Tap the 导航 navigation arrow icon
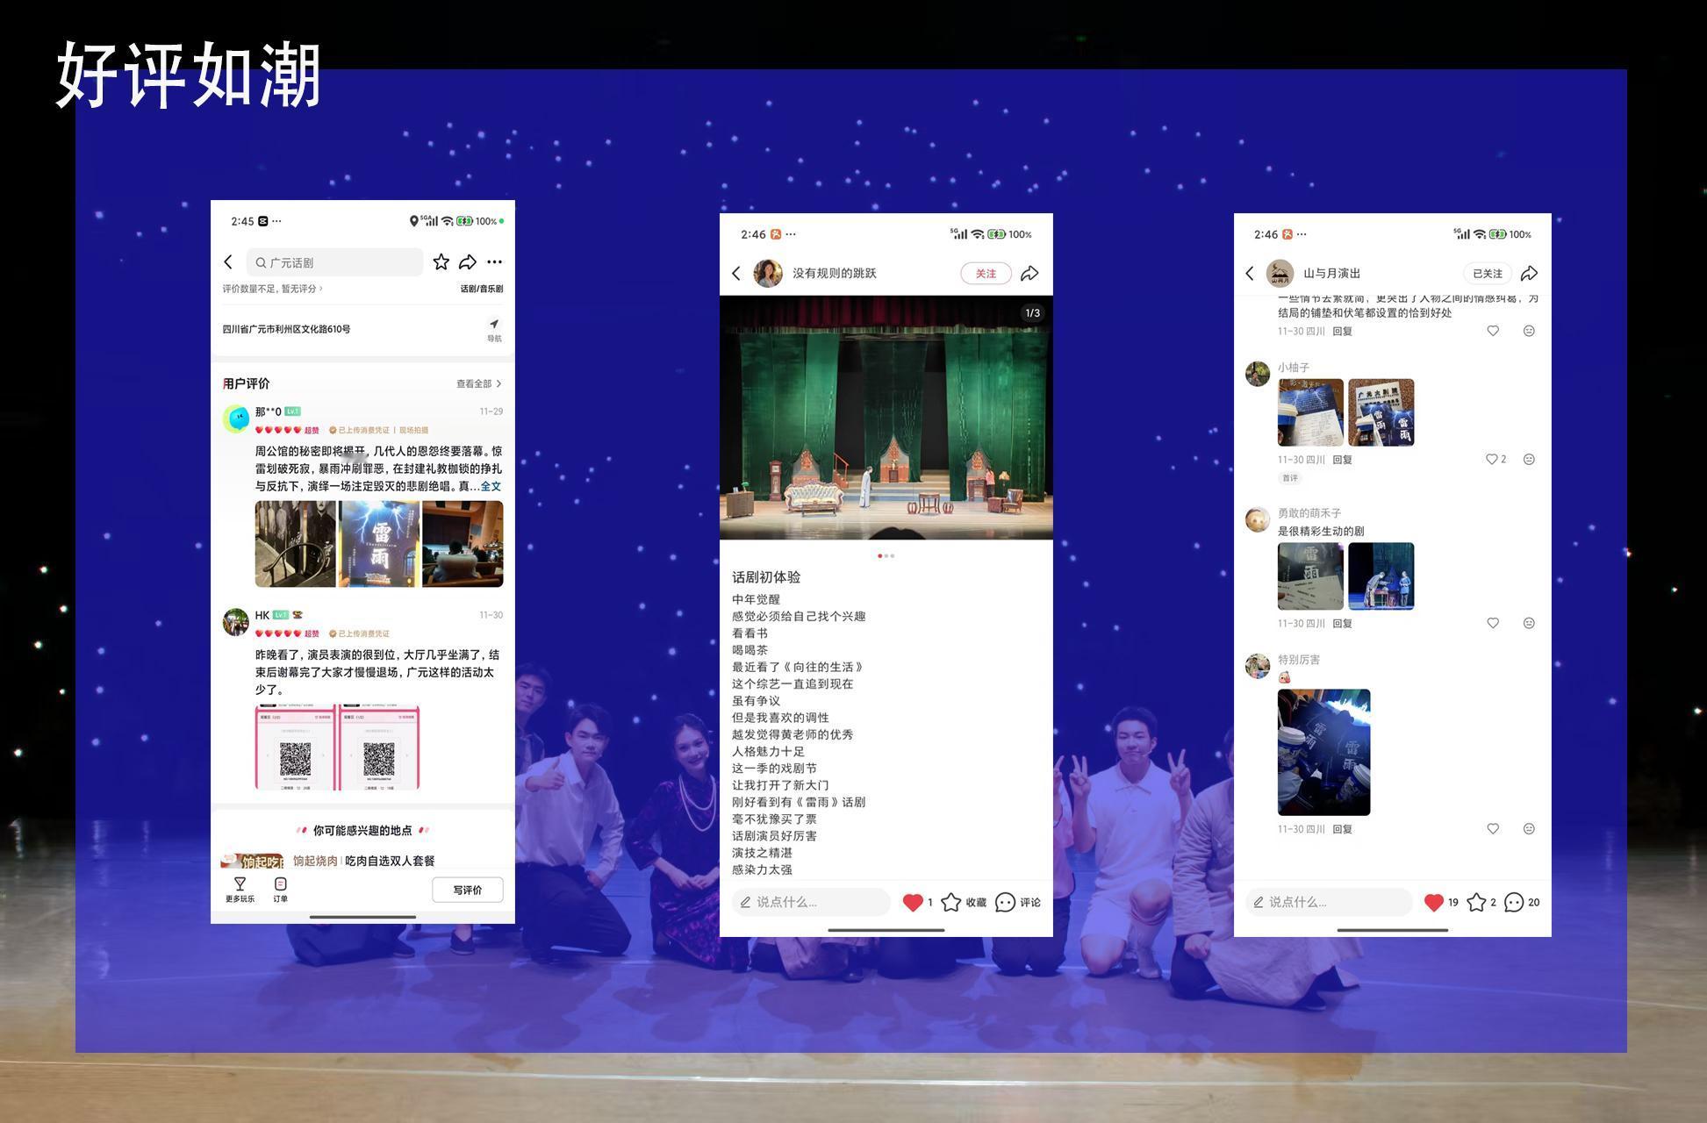This screenshot has width=1707, height=1123. point(494,325)
